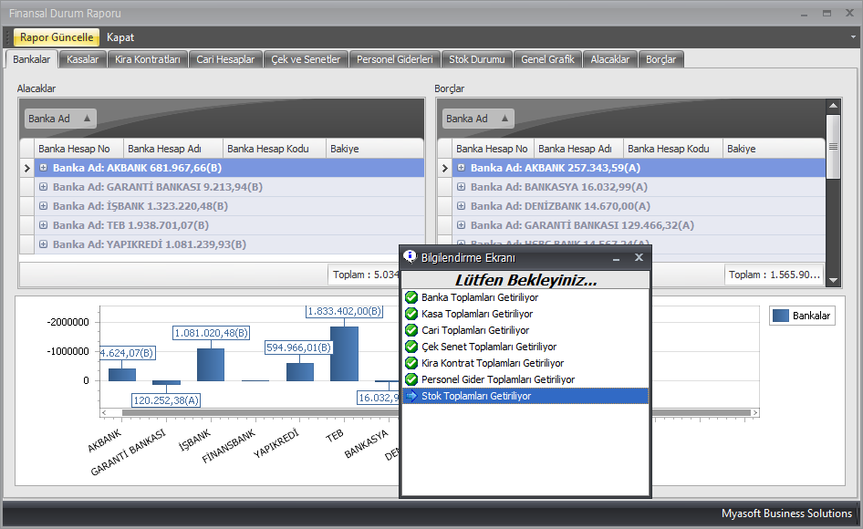Open the Stok Durumu tab
This screenshot has height=529, width=863.
476,59
